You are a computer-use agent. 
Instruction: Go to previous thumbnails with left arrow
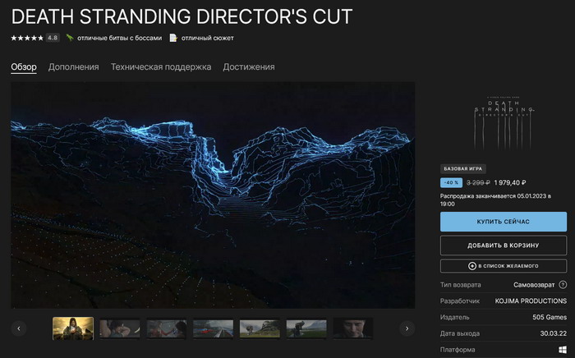point(19,328)
